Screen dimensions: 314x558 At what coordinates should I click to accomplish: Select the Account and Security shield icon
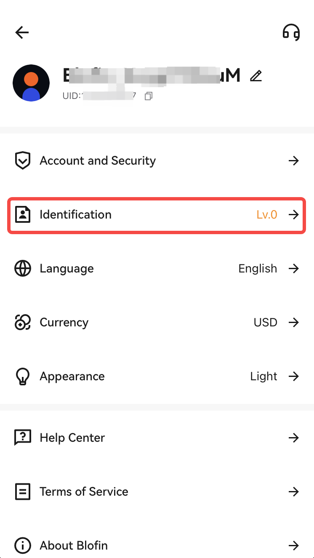click(x=23, y=160)
